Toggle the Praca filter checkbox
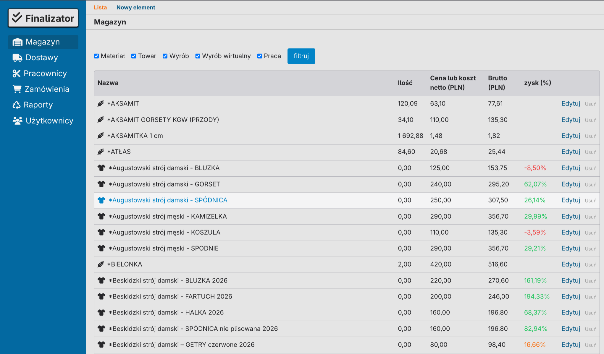This screenshot has height=354, width=604. [x=260, y=56]
